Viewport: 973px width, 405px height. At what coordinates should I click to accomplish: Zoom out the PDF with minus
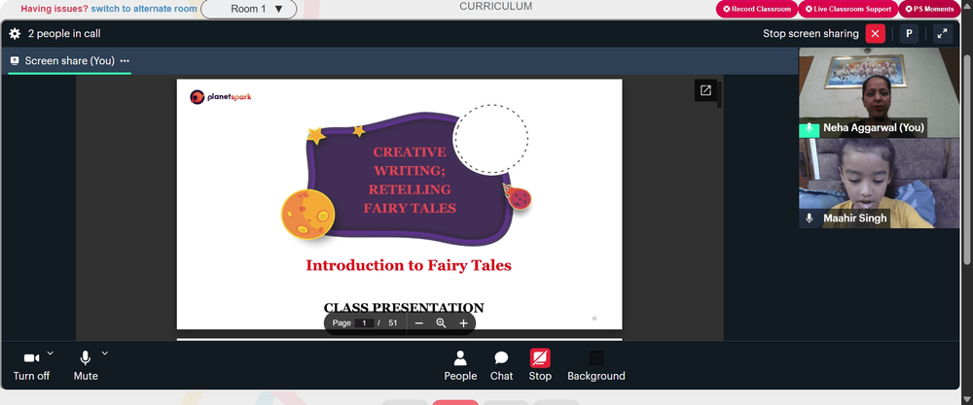pos(418,323)
